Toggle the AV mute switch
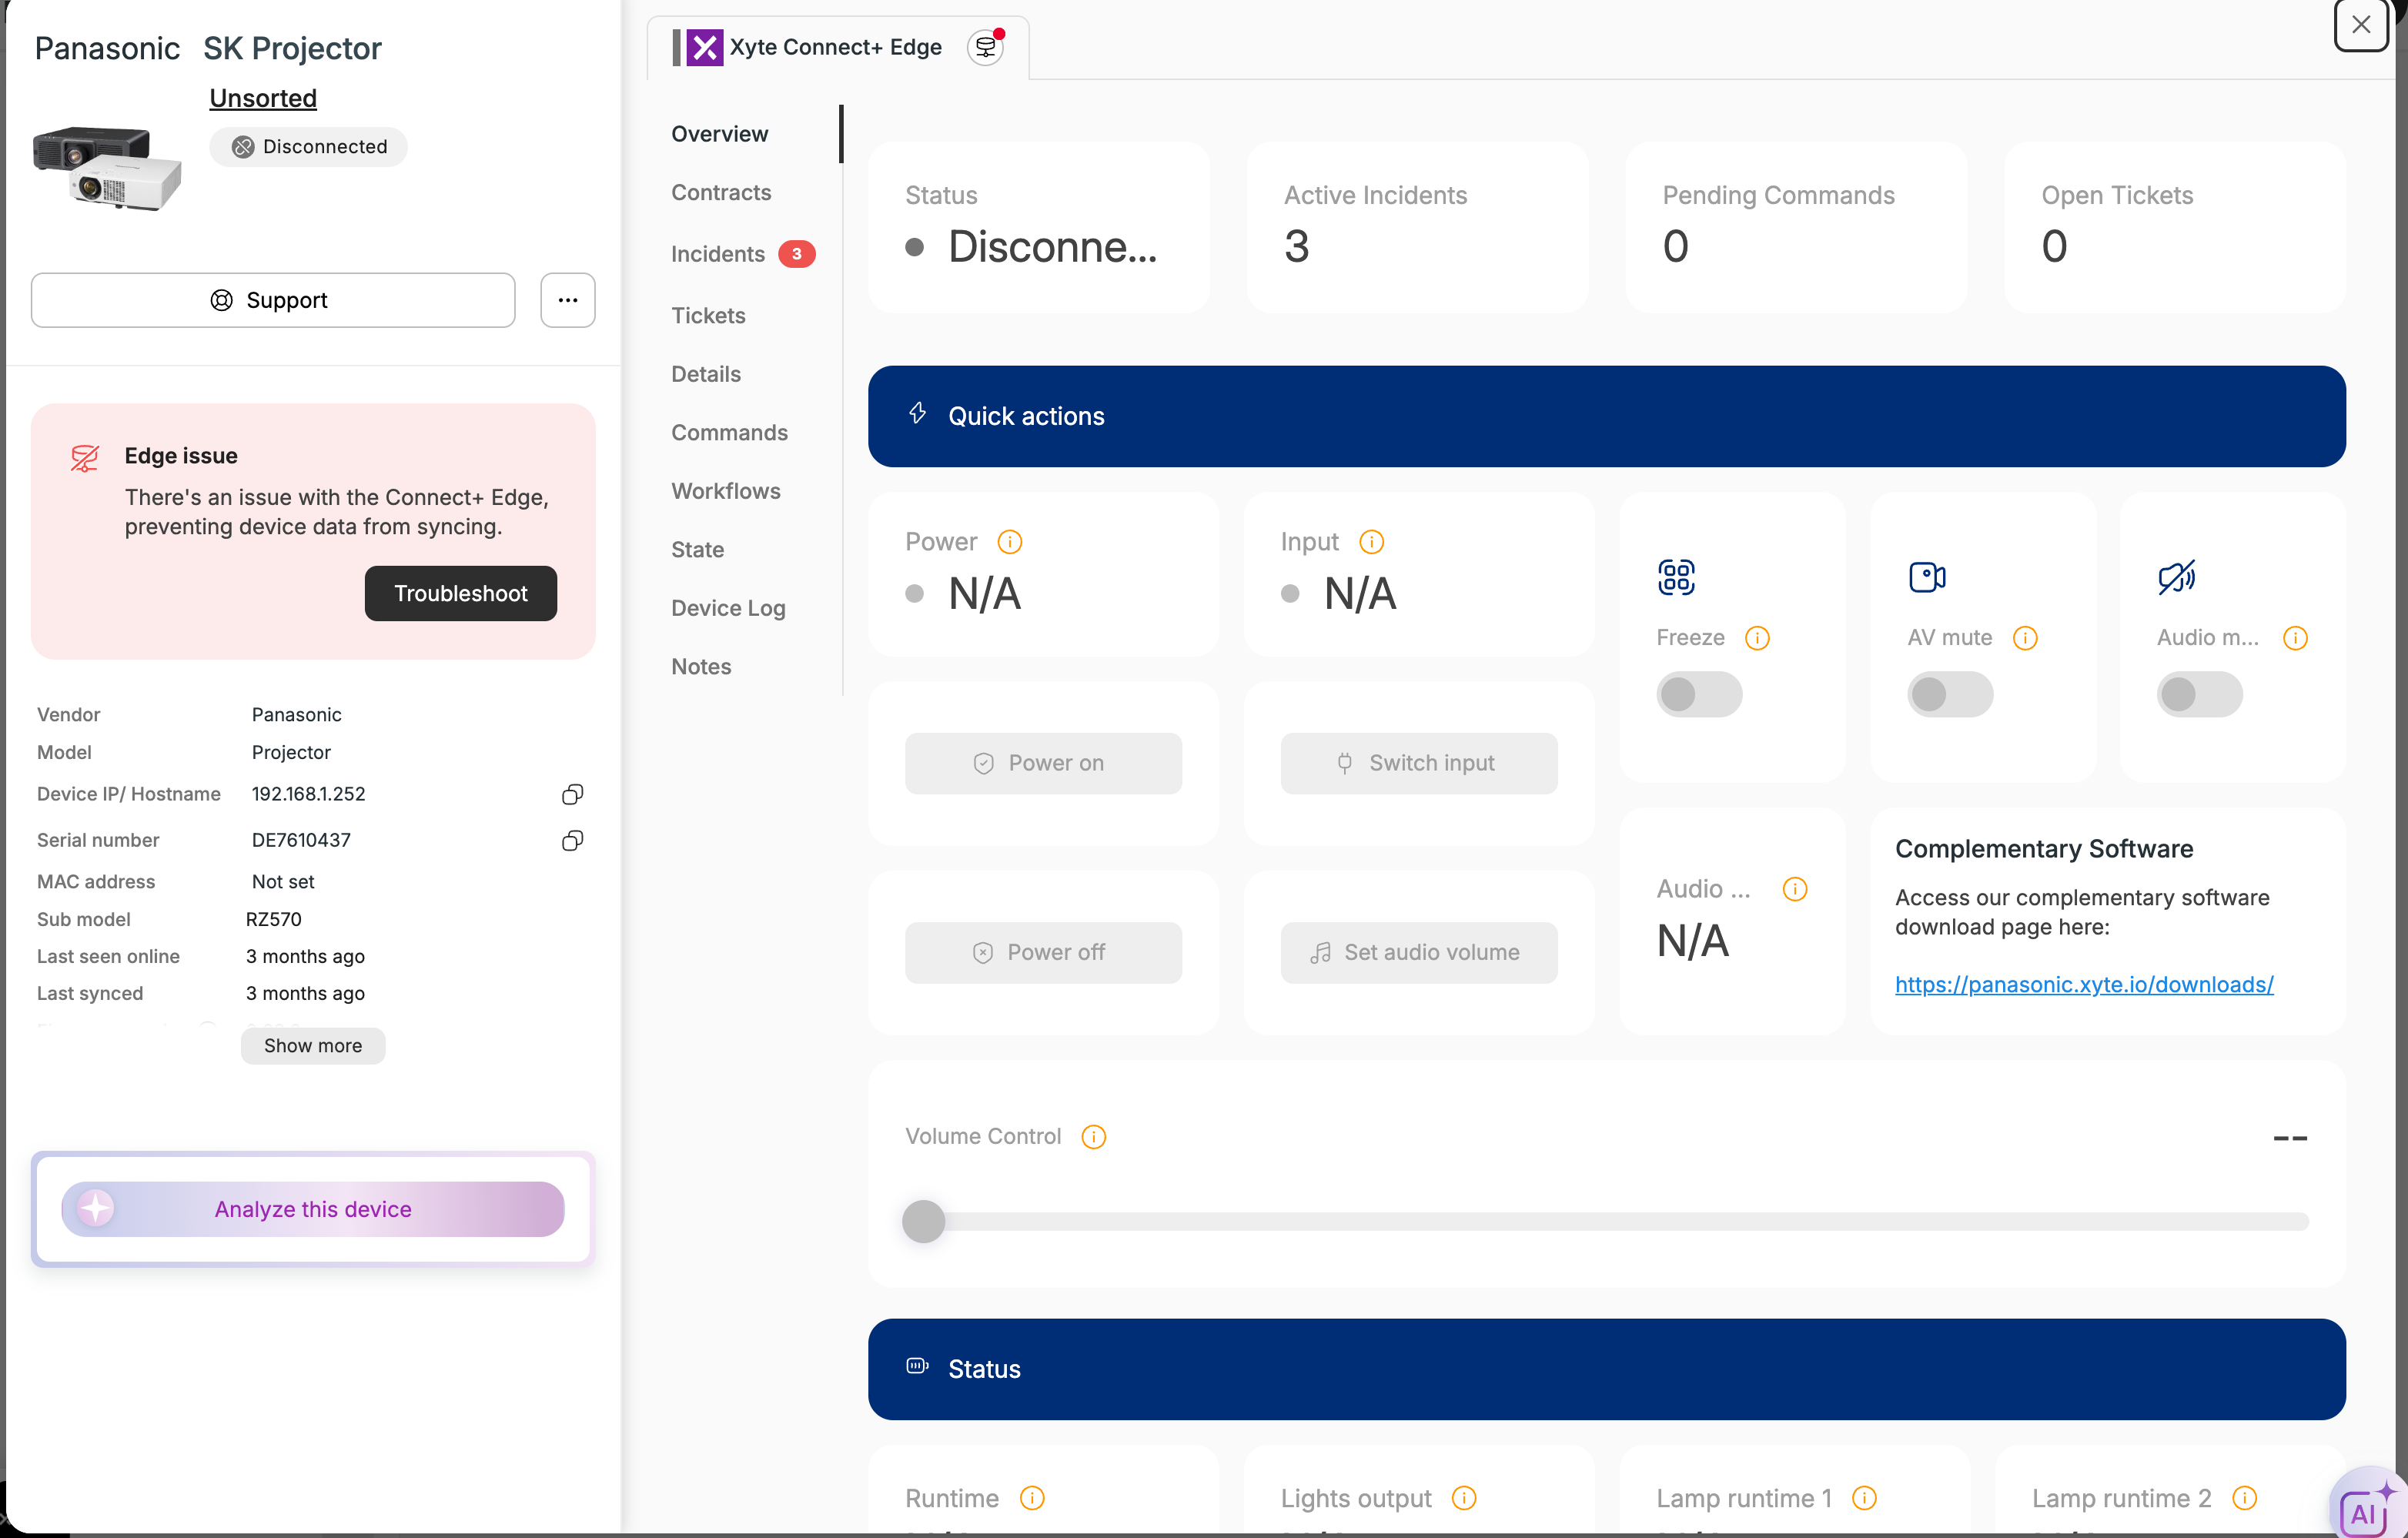The image size is (2408, 1538). point(1950,694)
